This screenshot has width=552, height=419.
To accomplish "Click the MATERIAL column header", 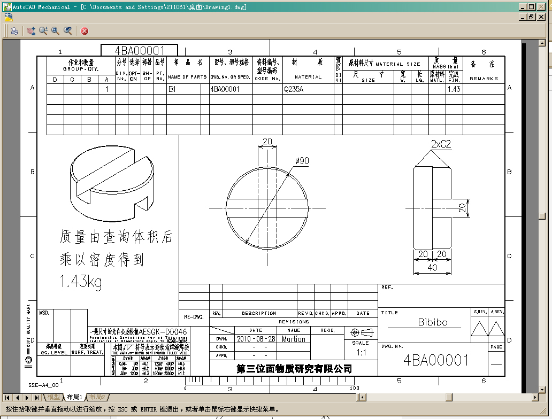I will click(308, 77).
